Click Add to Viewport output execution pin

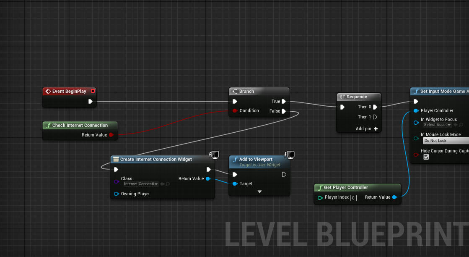tap(284, 175)
